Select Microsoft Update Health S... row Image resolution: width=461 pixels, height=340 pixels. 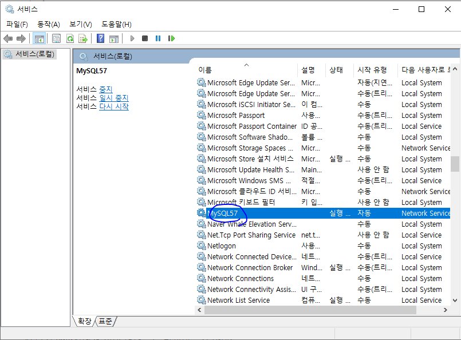[323, 169]
